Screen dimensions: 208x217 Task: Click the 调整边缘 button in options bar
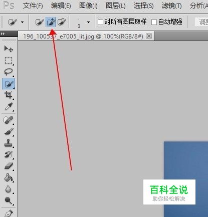click(x=201, y=22)
